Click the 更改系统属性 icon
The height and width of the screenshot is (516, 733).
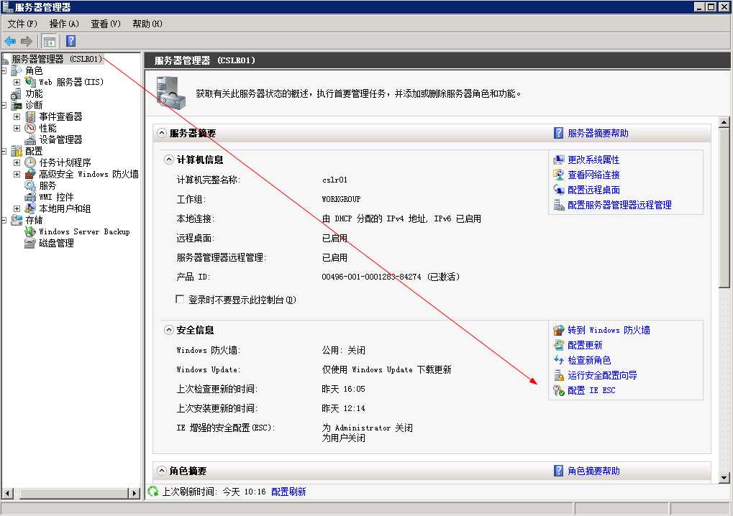559,160
